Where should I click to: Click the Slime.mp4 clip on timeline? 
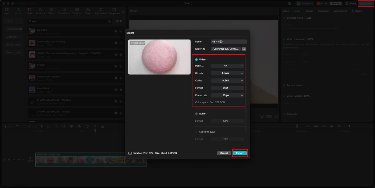[91, 159]
